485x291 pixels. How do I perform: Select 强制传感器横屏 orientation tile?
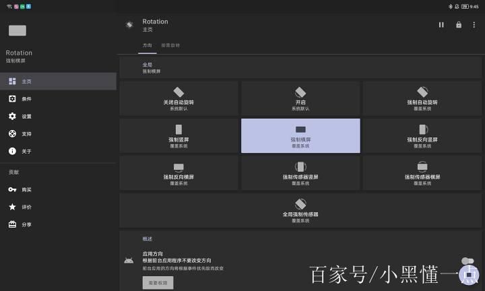pos(422,173)
